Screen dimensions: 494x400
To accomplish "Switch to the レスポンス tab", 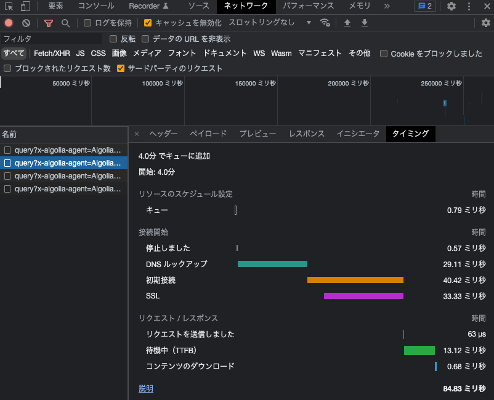I will pyautogui.click(x=307, y=134).
